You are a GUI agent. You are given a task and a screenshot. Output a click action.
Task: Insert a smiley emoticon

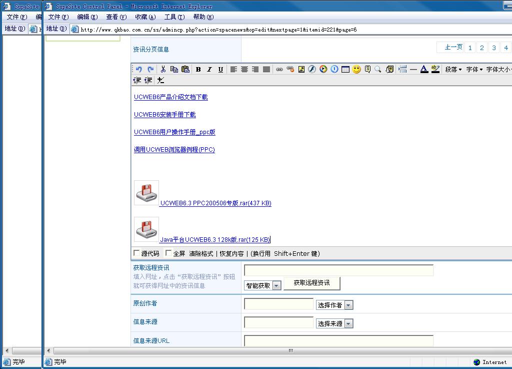tap(356, 69)
